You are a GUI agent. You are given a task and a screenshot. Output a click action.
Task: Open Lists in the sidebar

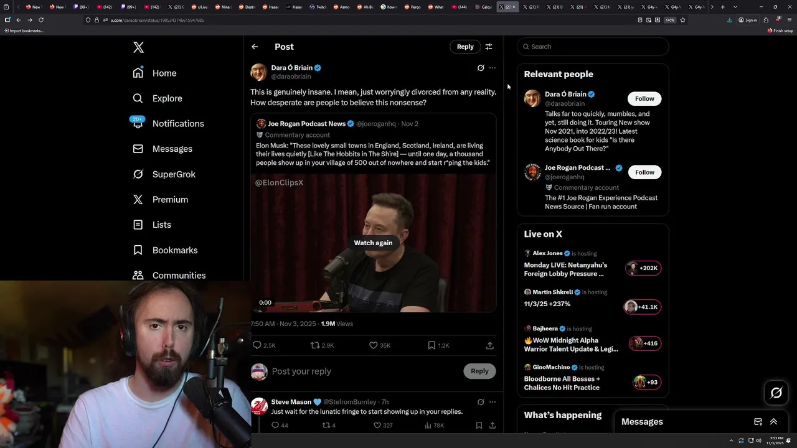152,225
